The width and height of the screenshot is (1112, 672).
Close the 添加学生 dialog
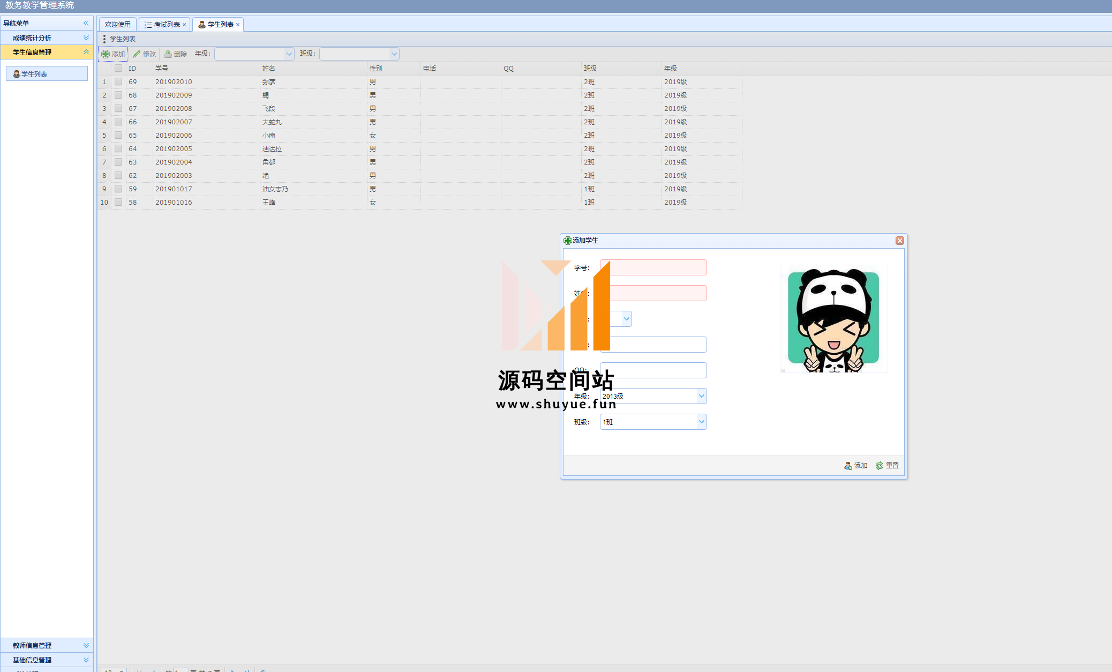pyautogui.click(x=900, y=241)
